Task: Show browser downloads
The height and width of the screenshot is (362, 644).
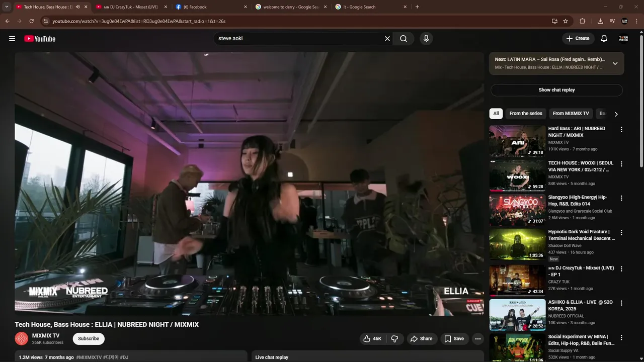Action: (600, 21)
